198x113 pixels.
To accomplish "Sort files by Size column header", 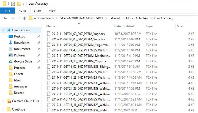I will click(x=179, y=26).
